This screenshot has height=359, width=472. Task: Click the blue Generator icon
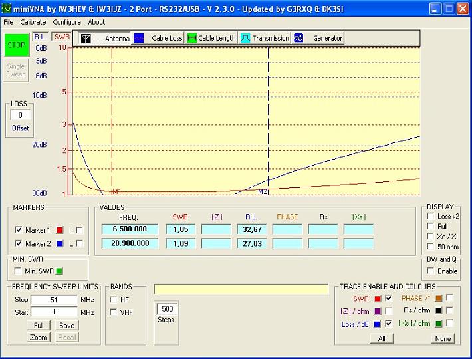click(x=298, y=38)
